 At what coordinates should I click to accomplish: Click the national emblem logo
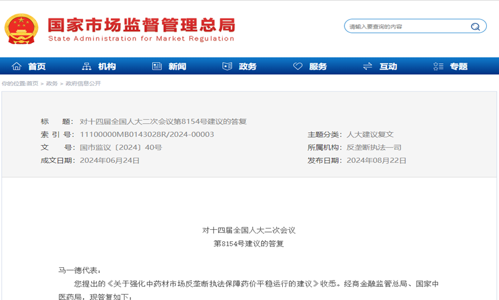pos(21,29)
